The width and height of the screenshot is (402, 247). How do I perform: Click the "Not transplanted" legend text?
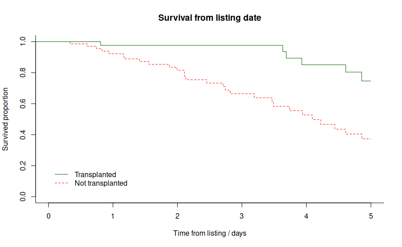pos(101,183)
